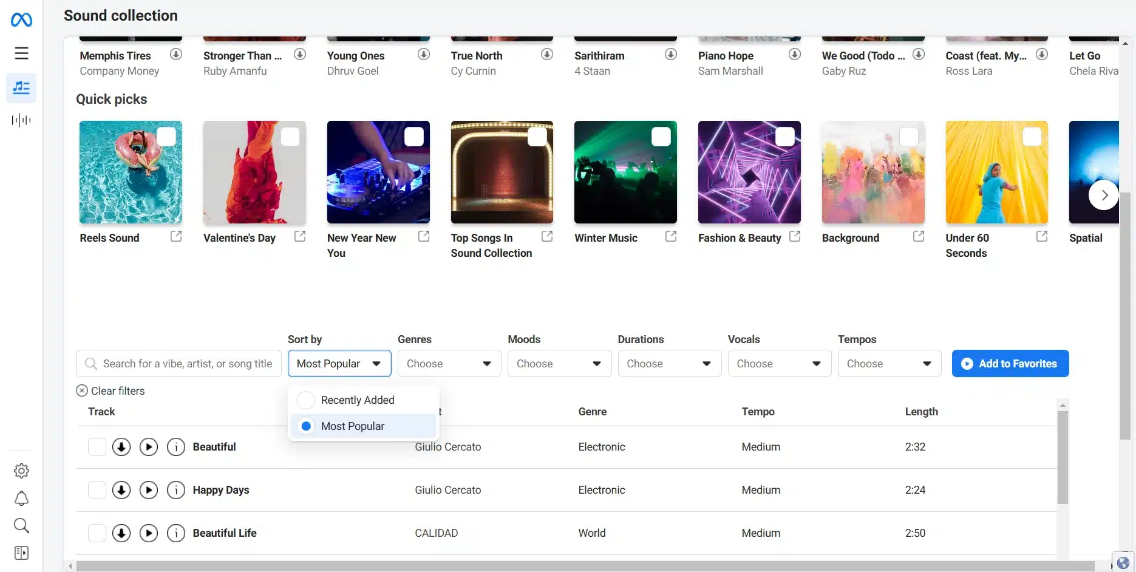Viewport: 1136px width, 572px height.
Task: Open the search magnifier in sidebar
Action: point(21,526)
